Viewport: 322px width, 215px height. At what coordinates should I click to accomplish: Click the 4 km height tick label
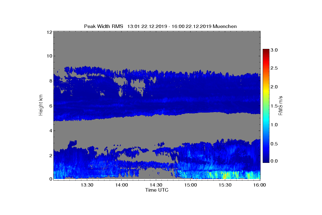coord(50,131)
